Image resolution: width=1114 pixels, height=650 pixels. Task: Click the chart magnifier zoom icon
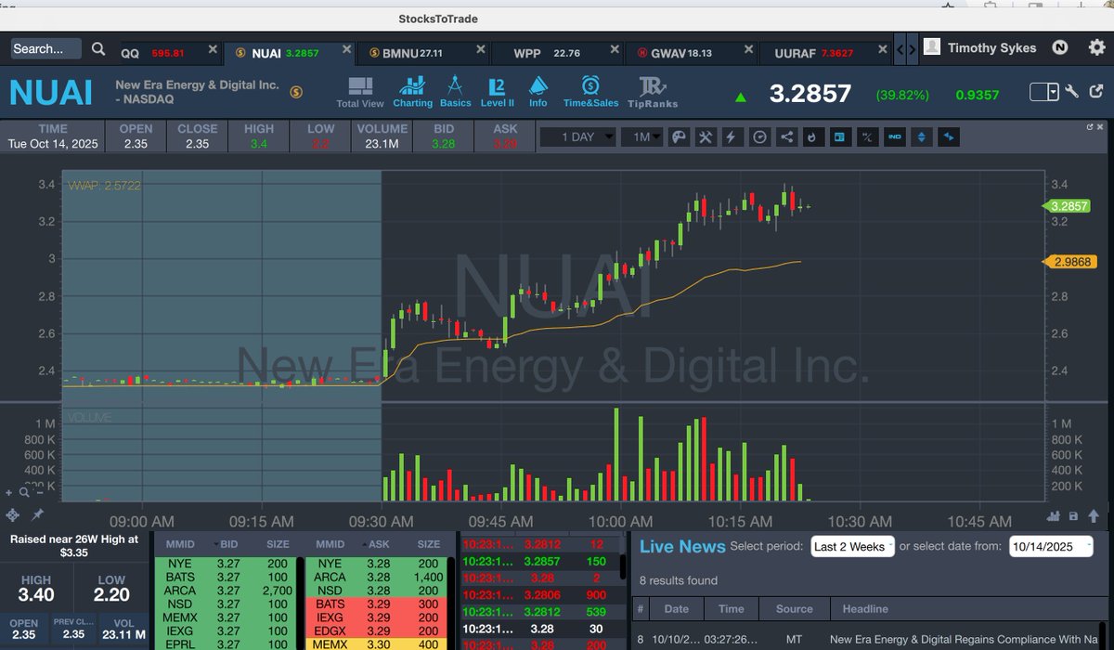point(22,493)
